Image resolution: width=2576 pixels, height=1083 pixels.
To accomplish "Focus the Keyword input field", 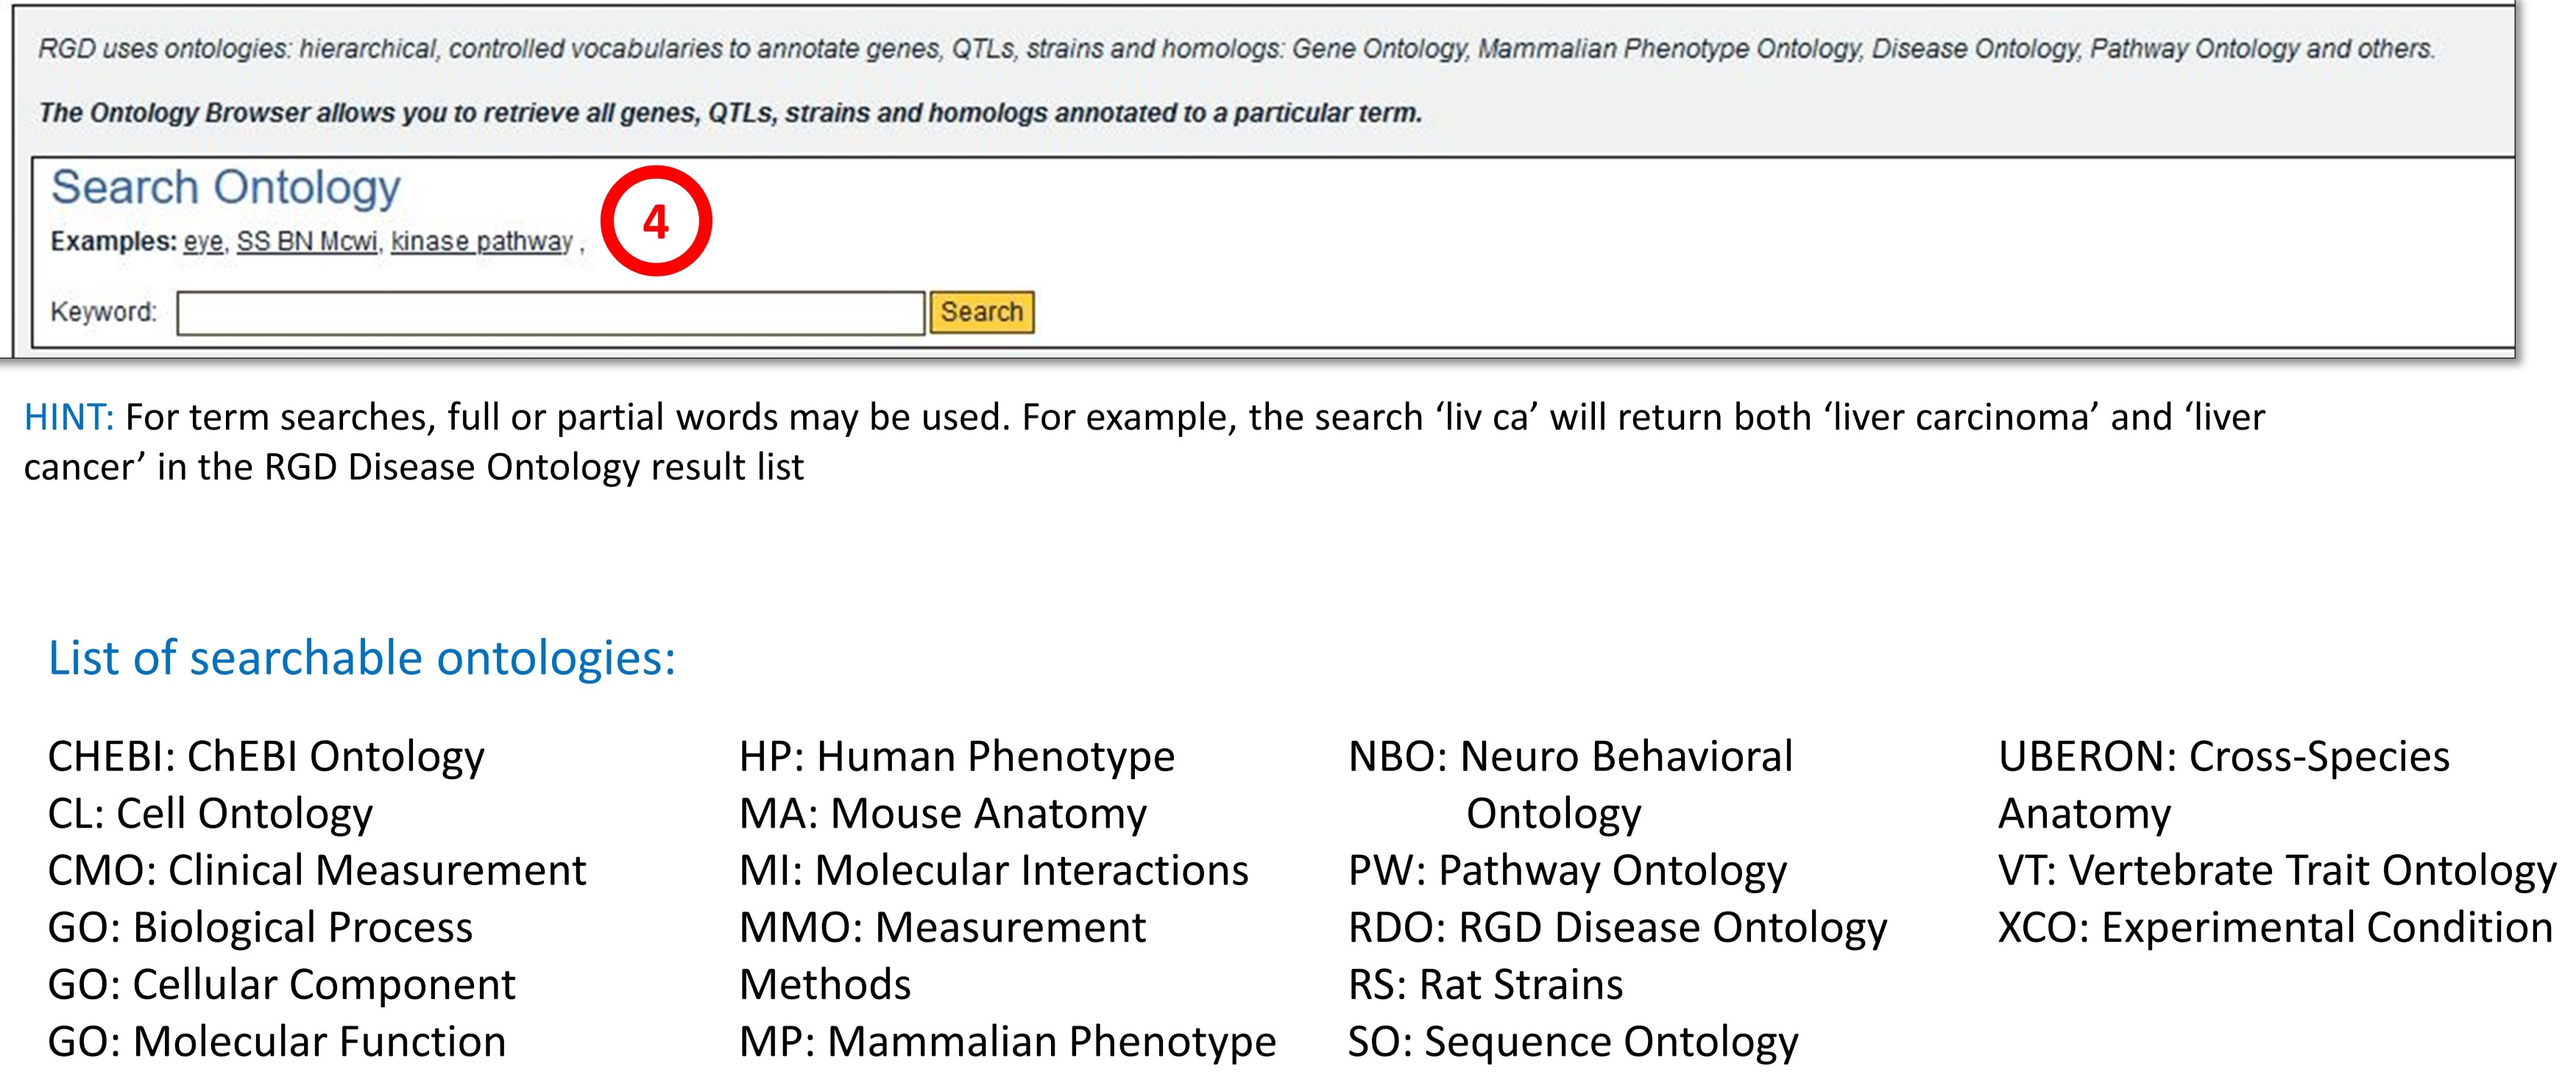I will click(550, 313).
